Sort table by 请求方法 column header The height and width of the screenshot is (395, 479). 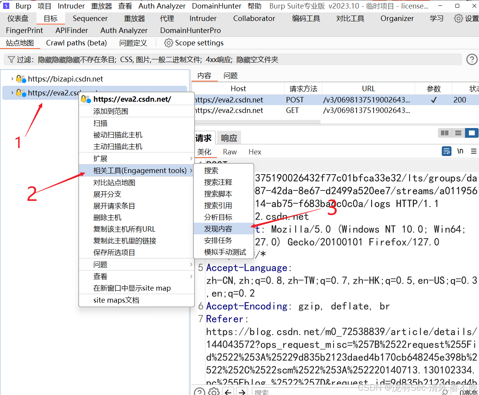[x=303, y=88]
